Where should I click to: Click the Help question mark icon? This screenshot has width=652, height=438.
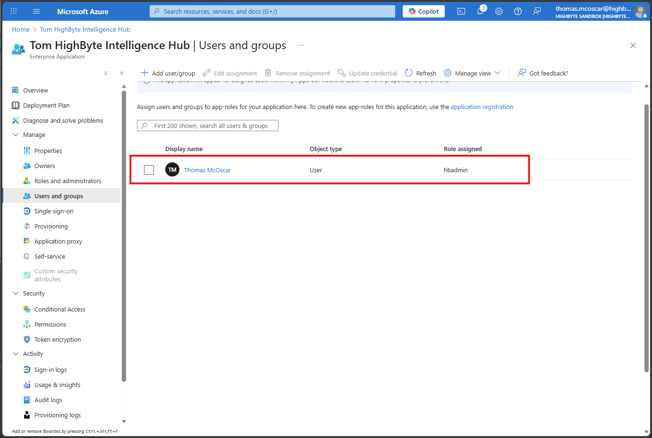(x=518, y=11)
